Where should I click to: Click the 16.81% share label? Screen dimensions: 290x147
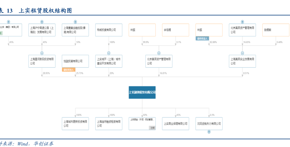[x=163, y=73]
